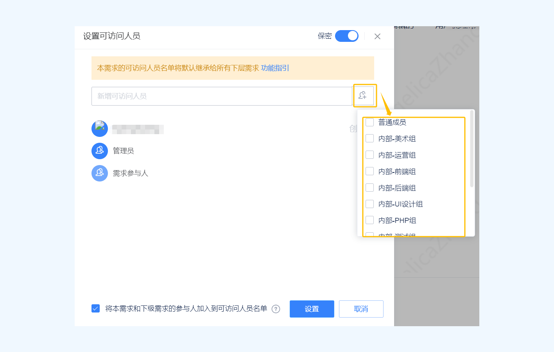Check the 内部-前端组 checkbox
This screenshot has height=352, width=554.
click(x=369, y=171)
